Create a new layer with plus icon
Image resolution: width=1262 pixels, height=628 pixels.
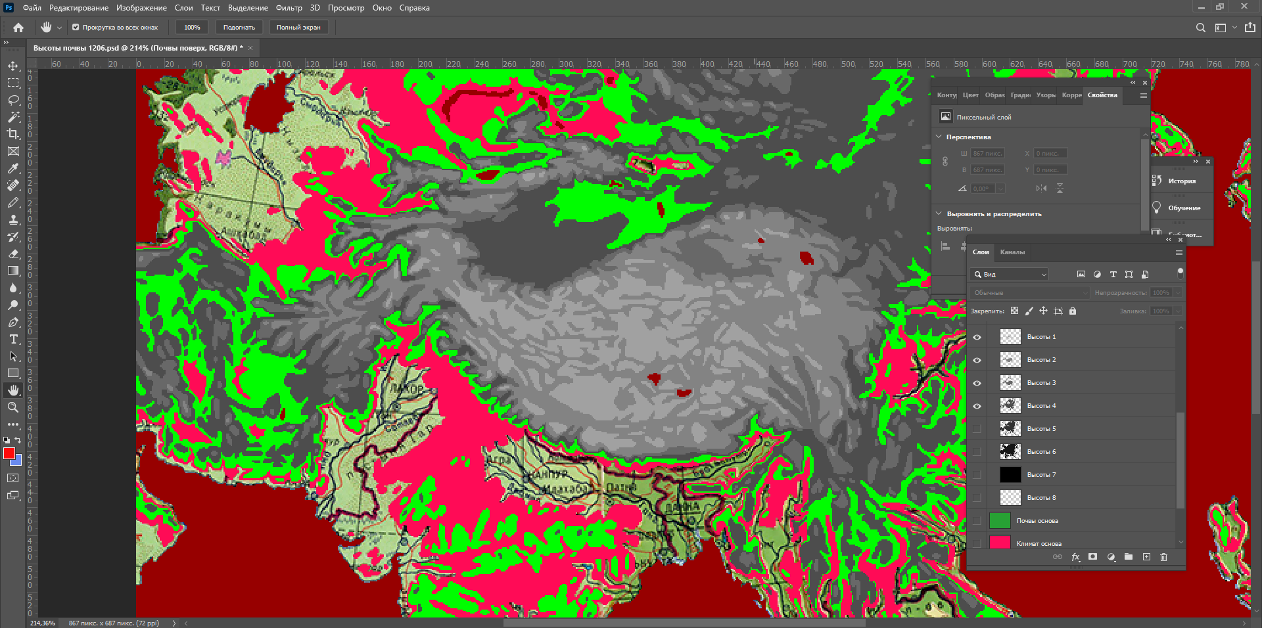pyautogui.click(x=1146, y=557)
